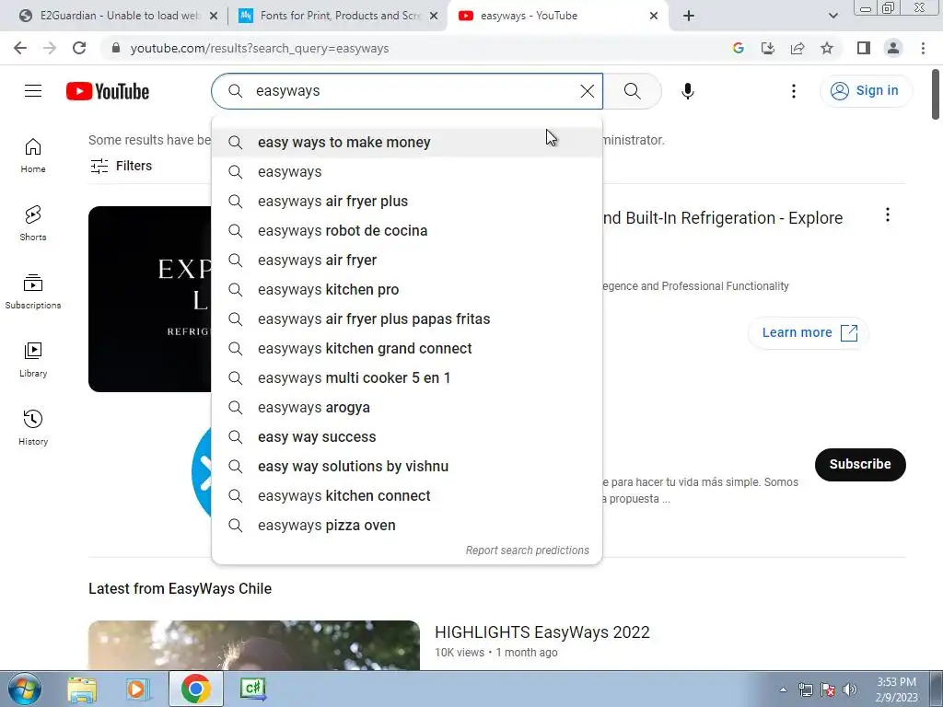Click the volume speaker tray icon
This screenshot has height=707, width=943.
[x=849, y=690]
